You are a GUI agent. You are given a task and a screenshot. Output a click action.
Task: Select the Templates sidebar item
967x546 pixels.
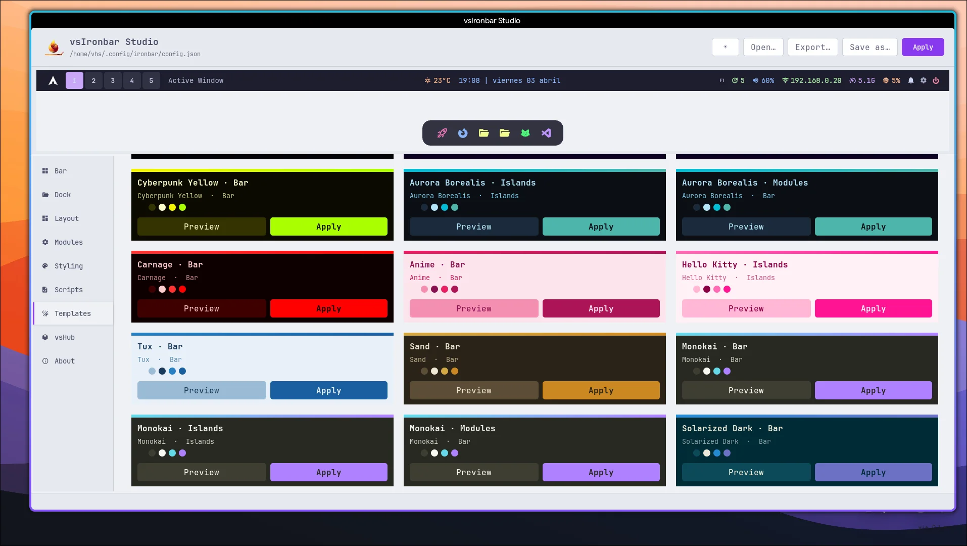(73, 313)
